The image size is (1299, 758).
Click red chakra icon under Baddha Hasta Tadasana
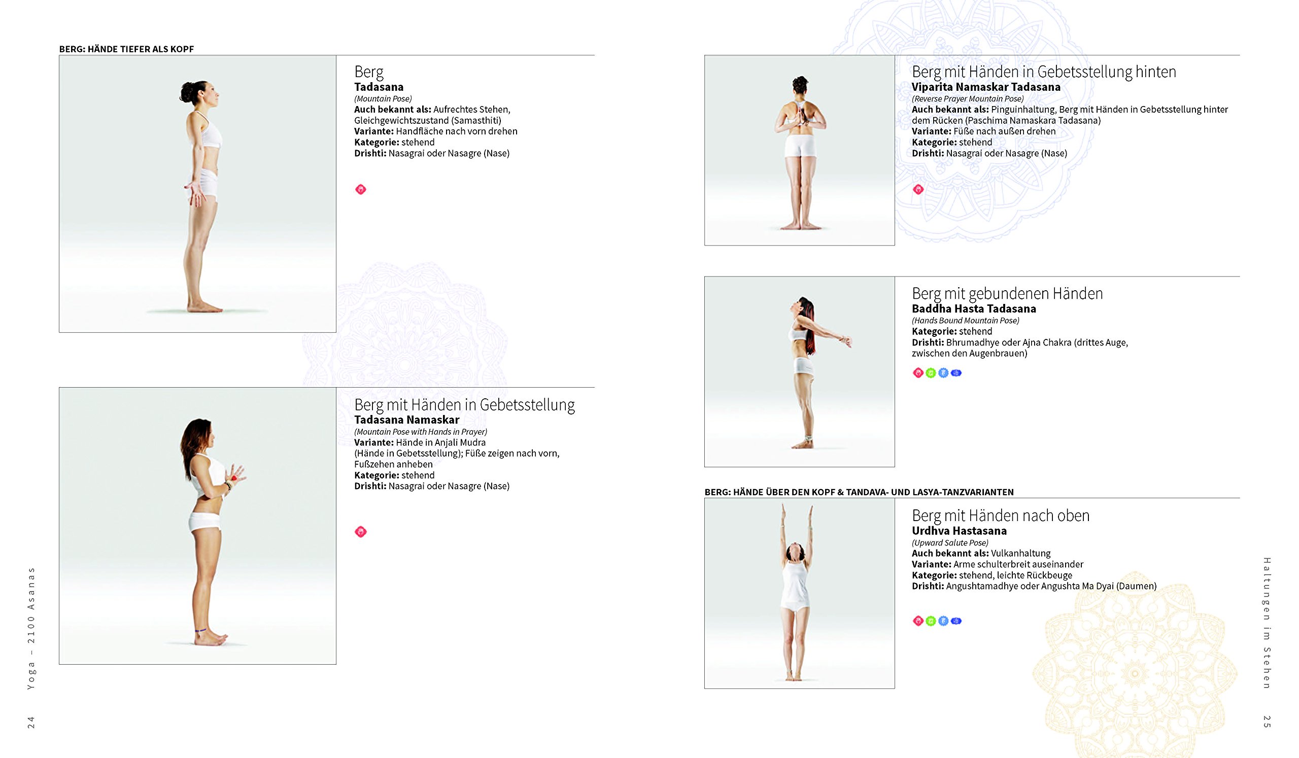pyautogui.click(x=918, y=373)
